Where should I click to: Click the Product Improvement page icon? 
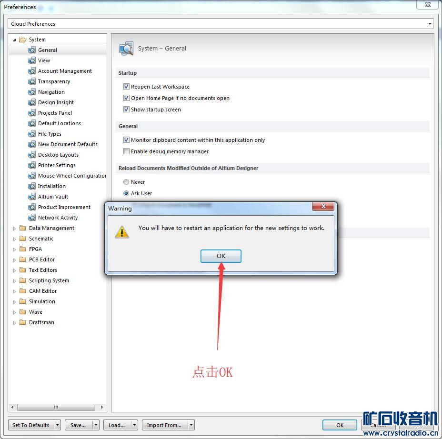click(x=32, y=207)
